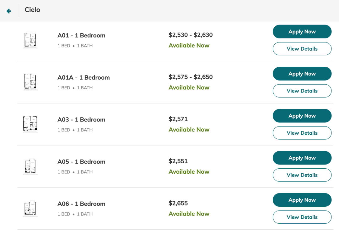Open the A06 floor plan thumbnail
339x230 pixels.
click(x=30, y=208)
